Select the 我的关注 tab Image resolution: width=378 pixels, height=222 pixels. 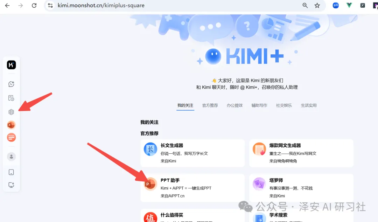click(185, 105)
